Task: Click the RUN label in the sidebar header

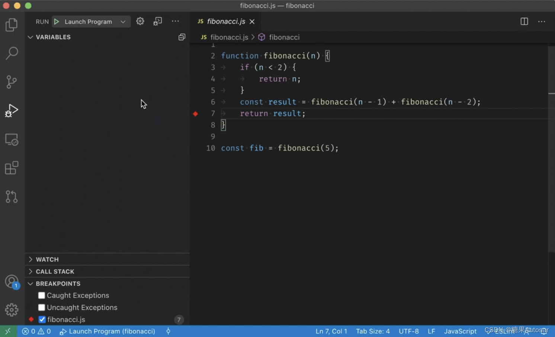Action: [42, 22]
